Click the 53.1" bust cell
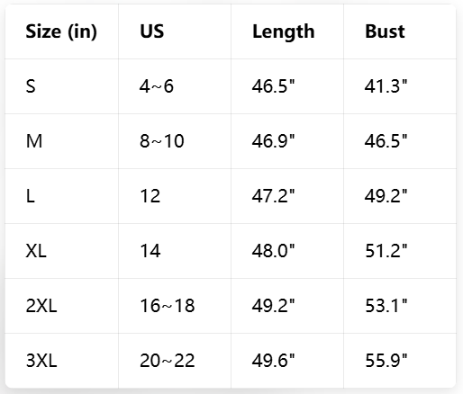The image size is (463, 394). 386,306
